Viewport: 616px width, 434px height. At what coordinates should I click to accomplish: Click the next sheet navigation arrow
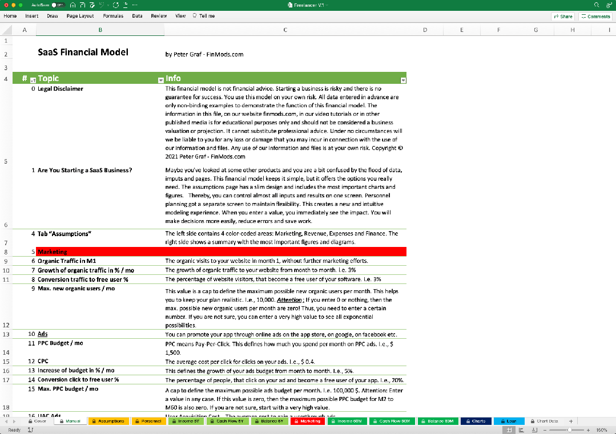14,421
